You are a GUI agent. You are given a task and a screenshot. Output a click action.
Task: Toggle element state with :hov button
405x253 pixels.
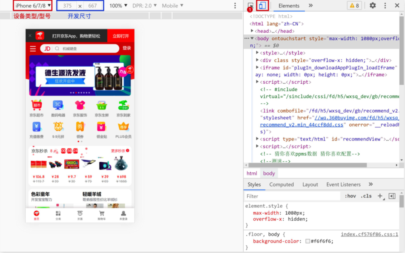coord(350,196)
